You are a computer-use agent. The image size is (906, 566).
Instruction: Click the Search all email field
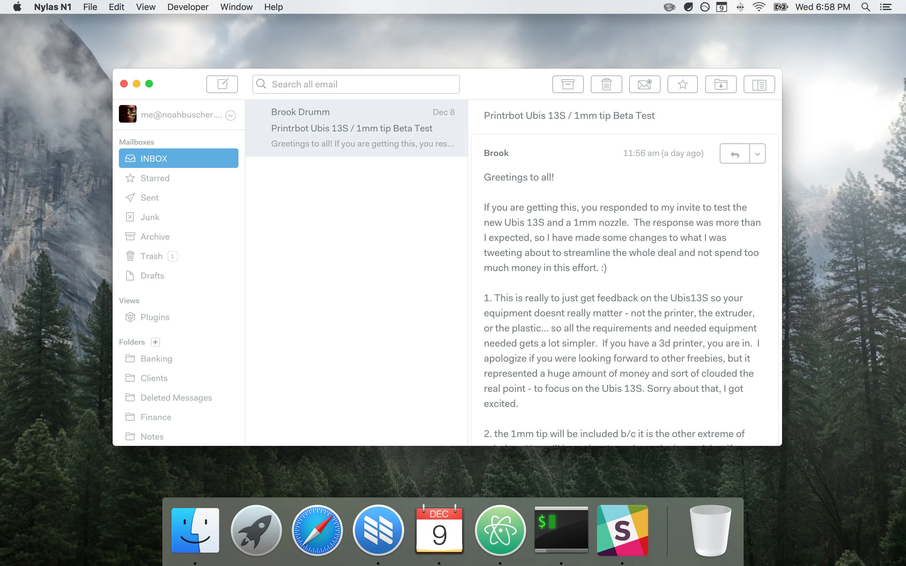[356, 84]
